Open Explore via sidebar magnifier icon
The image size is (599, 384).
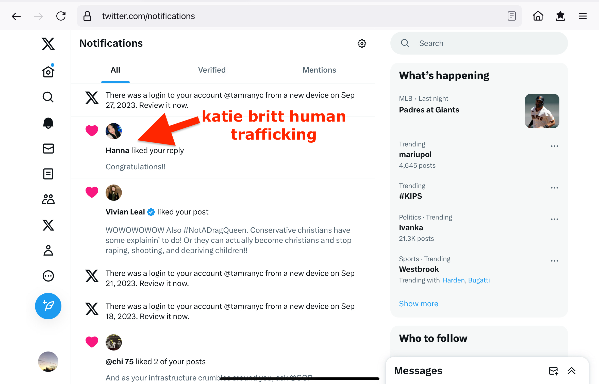pos(48,97)
